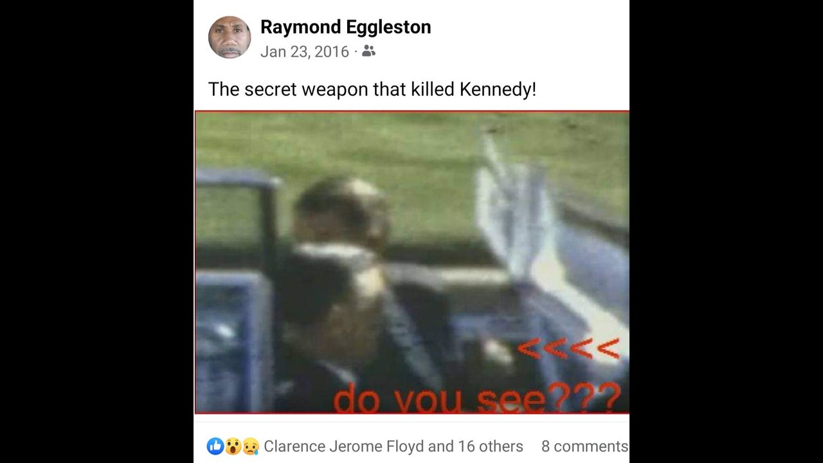Click the Raymond Eggleston name link

[x=345, y=27]
